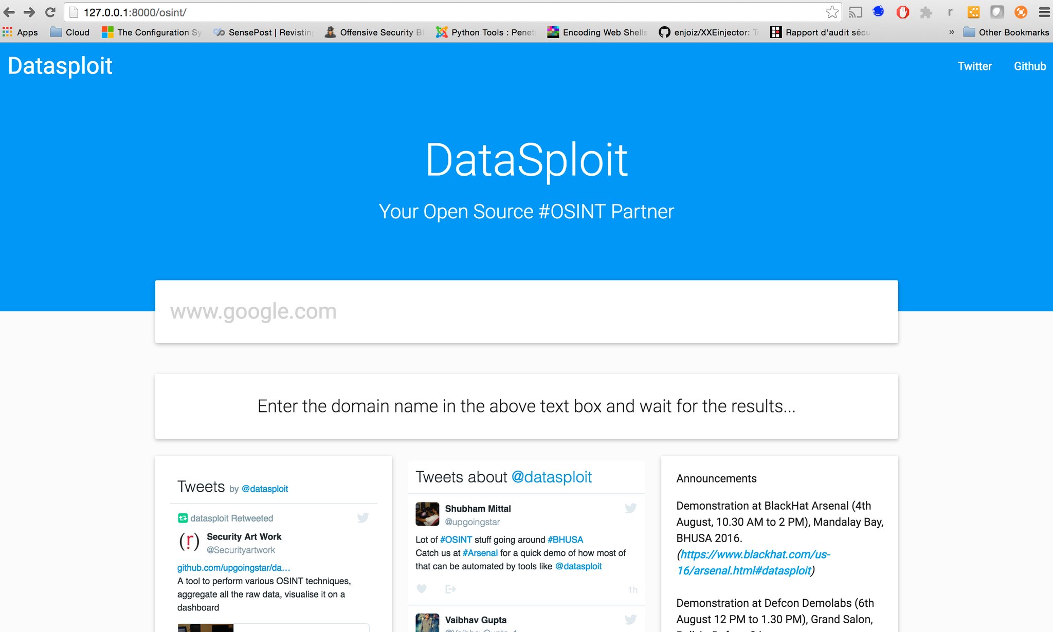Like Shubham Mittal's tweet with the heart
The height and width of the screenshot is (632, 1053).
pyautogui.click(x=421, y=589)
